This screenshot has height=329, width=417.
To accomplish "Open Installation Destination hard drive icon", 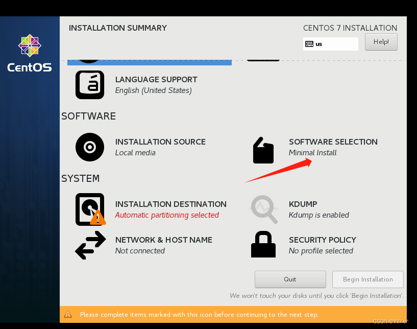I will (x=90, y=209).
